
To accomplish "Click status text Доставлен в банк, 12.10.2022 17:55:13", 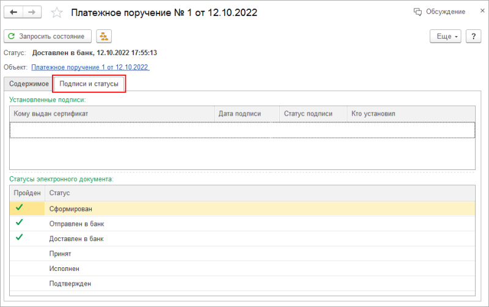I will (95, 53).
